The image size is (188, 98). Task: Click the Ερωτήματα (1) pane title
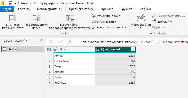click(15, 40)
